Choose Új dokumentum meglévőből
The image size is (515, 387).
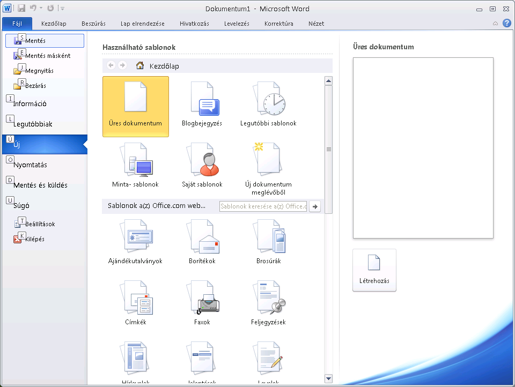268,168
